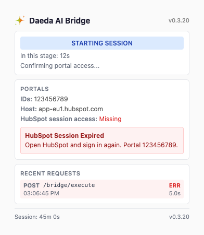This screenshot has width=204, height=235.
Task: Click the v0.3.20 label in the header
Action: 179,20
